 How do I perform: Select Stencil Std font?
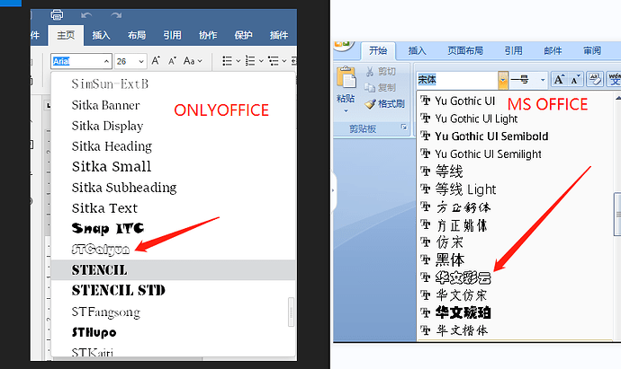[174, 290]
